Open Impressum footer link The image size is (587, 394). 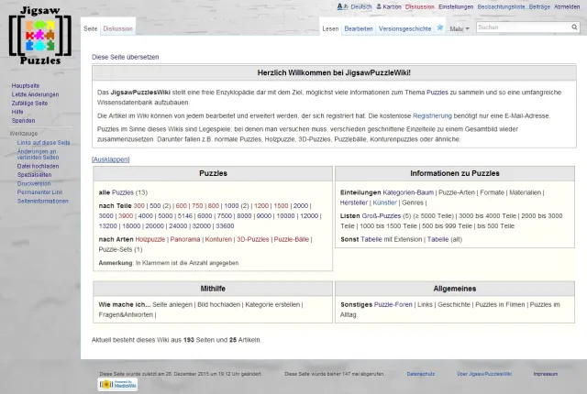coord(546,374)
